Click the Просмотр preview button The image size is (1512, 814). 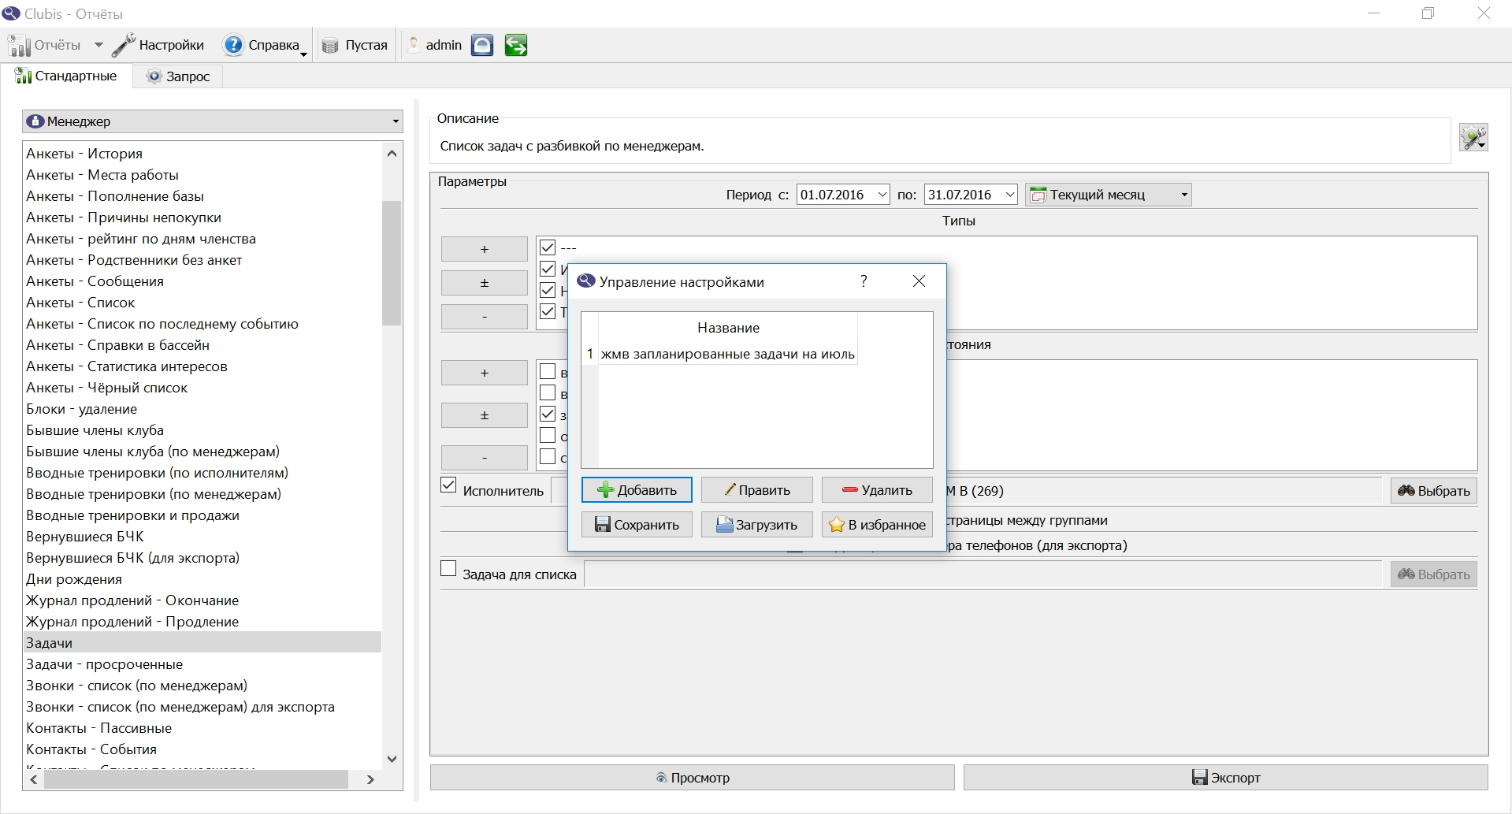(693, 778)
